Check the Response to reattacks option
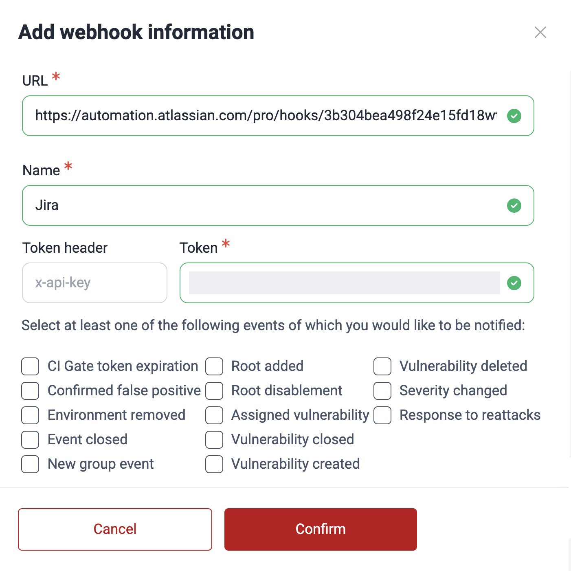The height and width of the screenshot is (571, 571). click(382, 415)
